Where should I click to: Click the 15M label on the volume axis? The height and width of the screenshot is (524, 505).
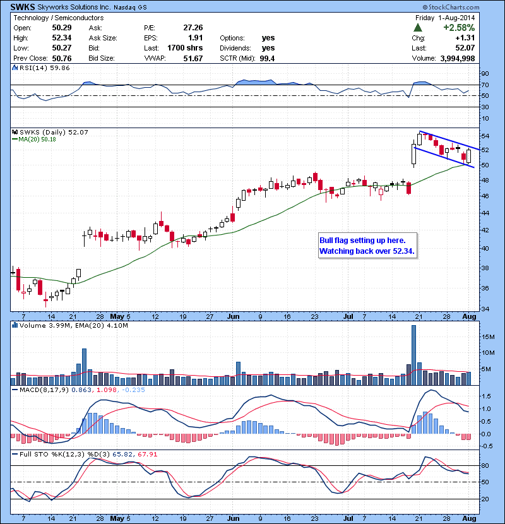click(x=487, y=337)
